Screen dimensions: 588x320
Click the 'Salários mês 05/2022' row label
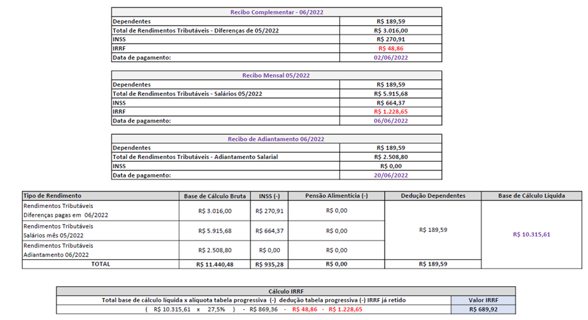tap(53, 235)
